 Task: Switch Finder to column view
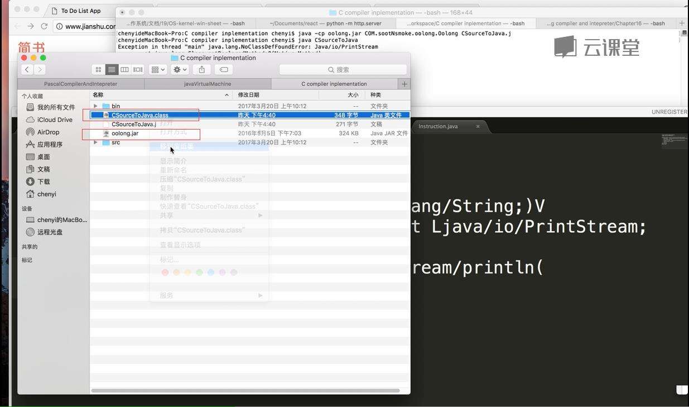[124, 70]
